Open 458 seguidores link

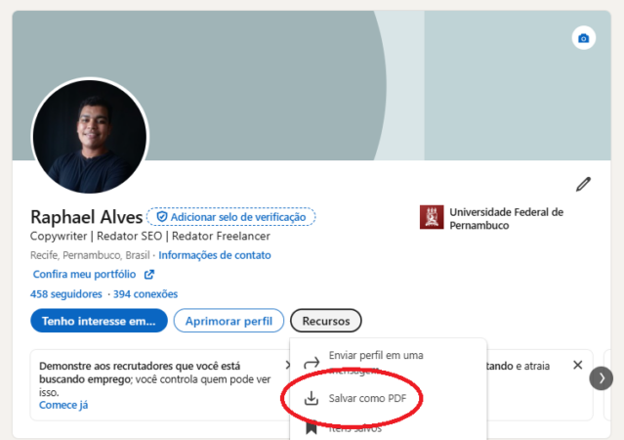[66, 294]
